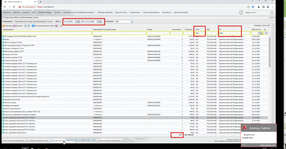Open the Справочники menu
Viewport: 286px width, 149px height.
pos(134,12)
